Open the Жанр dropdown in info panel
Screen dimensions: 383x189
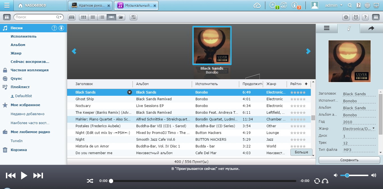click(x=373, y=129)
